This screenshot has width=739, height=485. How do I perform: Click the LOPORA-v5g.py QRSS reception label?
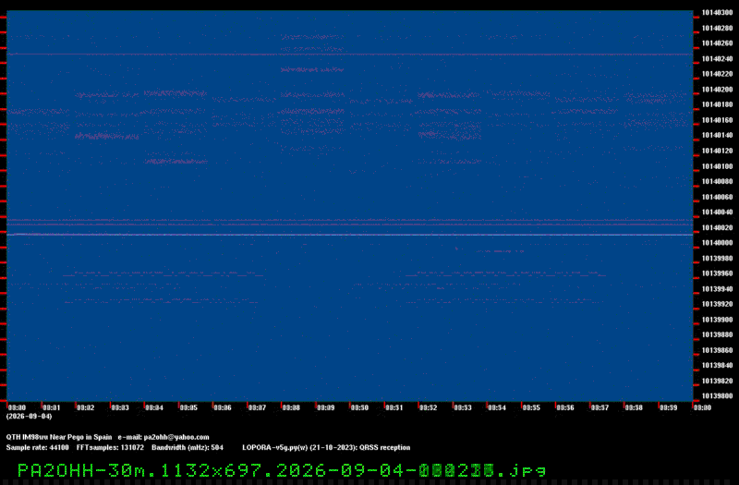tap(326, 447)
